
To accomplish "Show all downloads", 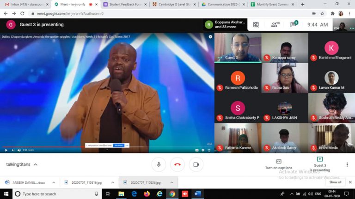I will point(335,182).
